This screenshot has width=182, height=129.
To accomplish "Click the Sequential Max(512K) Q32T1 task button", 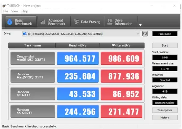I will pyautogui.click(x=33, y=58).
